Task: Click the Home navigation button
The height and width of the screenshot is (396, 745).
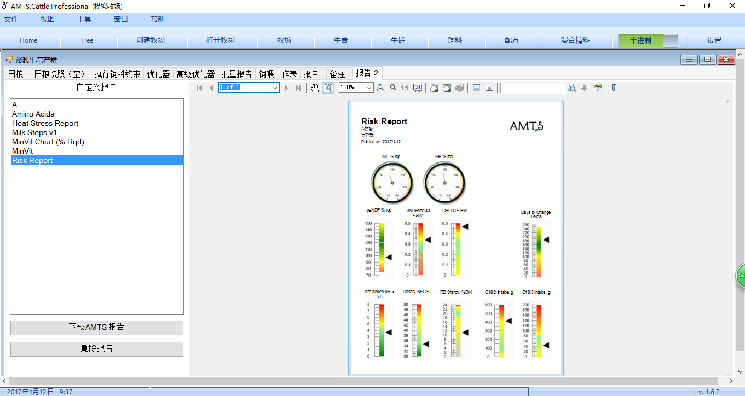Action: (29, 40)
